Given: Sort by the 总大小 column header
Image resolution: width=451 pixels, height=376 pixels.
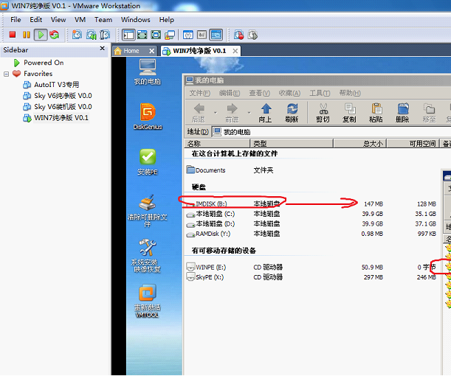Looking at the screenshot, I should (x=359, y=143).
